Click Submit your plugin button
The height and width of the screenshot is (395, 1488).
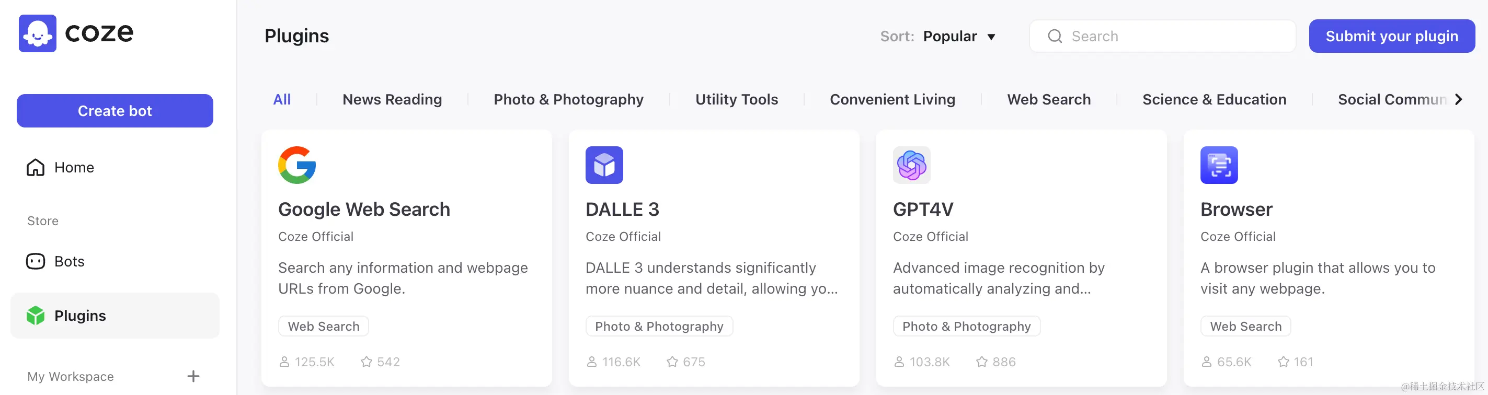[x=1391, y=37]
